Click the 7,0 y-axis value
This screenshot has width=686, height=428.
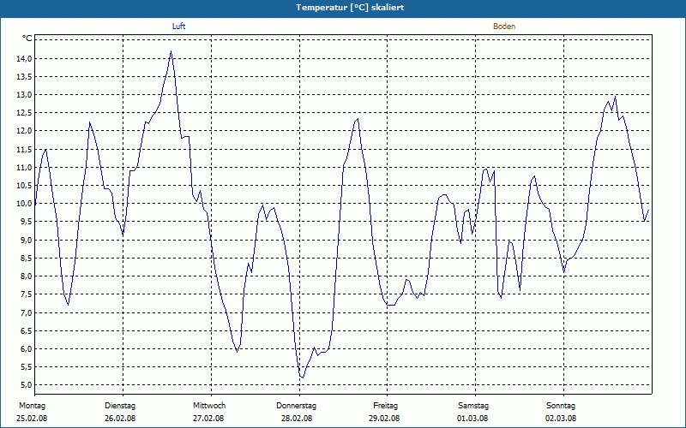(x=27, y=312)
